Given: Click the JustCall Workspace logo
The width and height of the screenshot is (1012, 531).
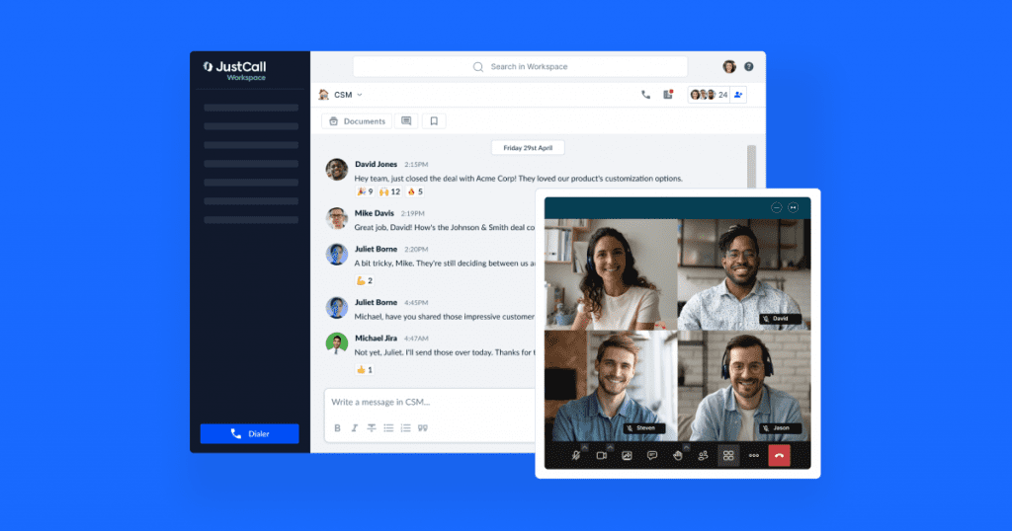Looking at the screenshot, I should (234, 70).
